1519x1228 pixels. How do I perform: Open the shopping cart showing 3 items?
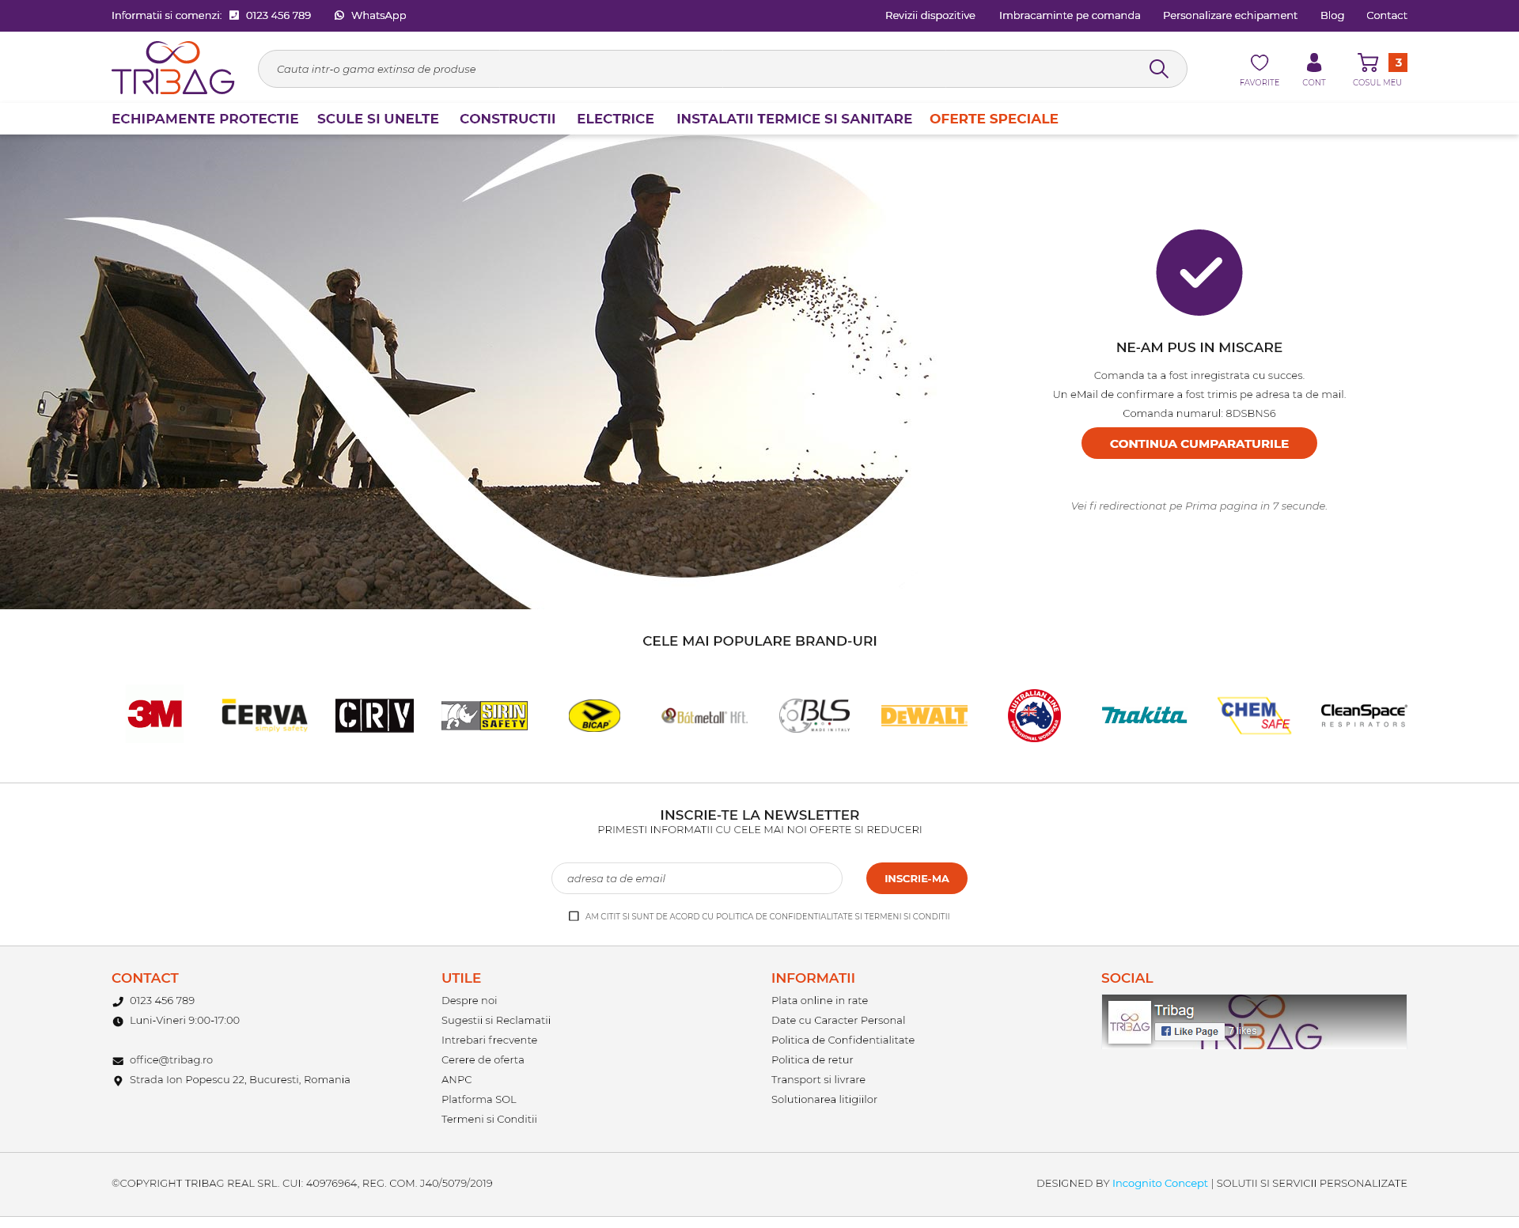pos(1371,62)
